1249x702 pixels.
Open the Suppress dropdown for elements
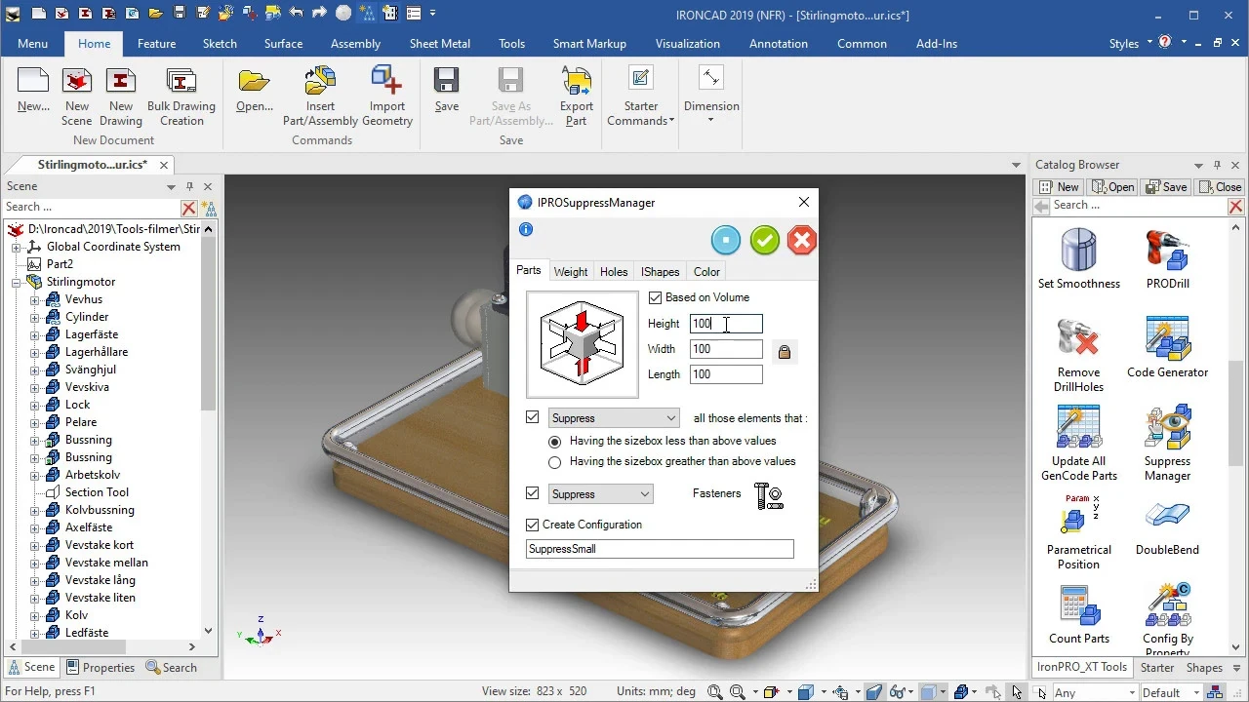[x=614, y=418]
